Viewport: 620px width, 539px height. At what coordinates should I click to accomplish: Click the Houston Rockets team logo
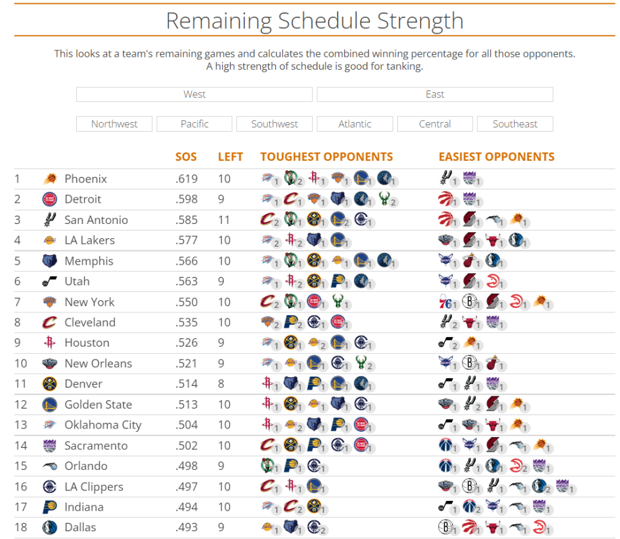[50, 343]
